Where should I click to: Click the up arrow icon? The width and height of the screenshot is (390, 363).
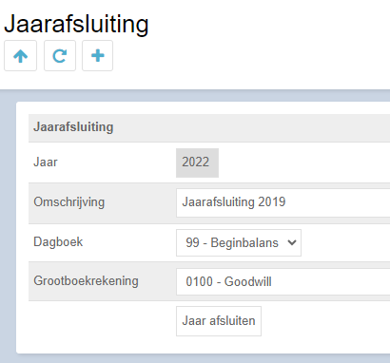pyautogui.click(x=20, y=56)
